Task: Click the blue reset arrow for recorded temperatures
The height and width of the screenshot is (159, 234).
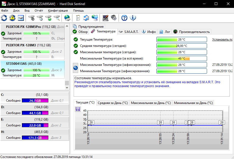Action: 76,68
